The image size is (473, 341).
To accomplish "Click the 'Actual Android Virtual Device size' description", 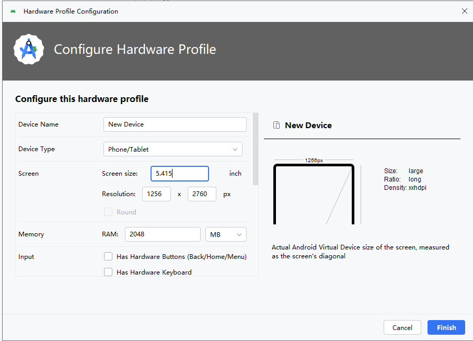I will click(x=361, y=252).
